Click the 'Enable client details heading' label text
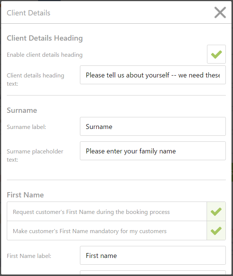This screenshot has width=233, height=276. 44,55
